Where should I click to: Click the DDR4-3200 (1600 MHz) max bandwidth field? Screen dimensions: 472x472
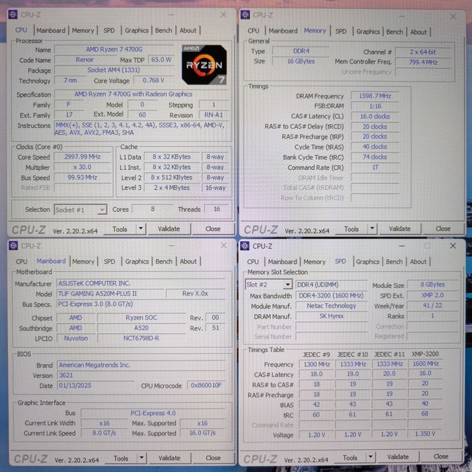(x=332, y=295)
